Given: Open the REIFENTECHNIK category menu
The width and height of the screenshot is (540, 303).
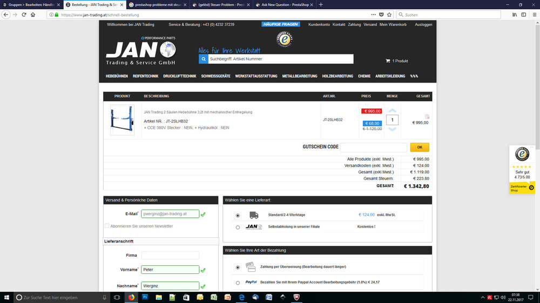Looking at the screenshot, I should click(146, 76).
